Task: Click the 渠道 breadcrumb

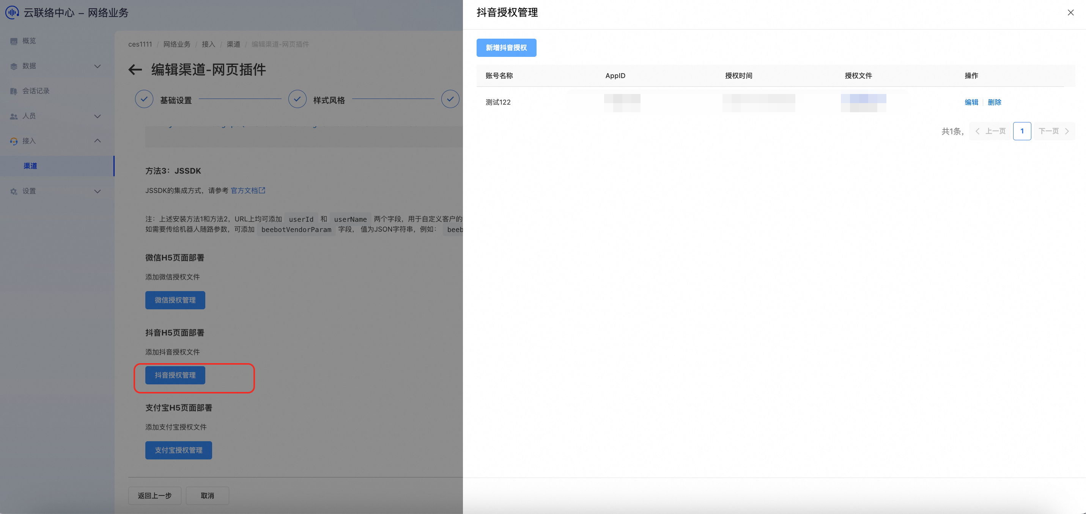Action: pyautogui.click(x=233, y=44)
